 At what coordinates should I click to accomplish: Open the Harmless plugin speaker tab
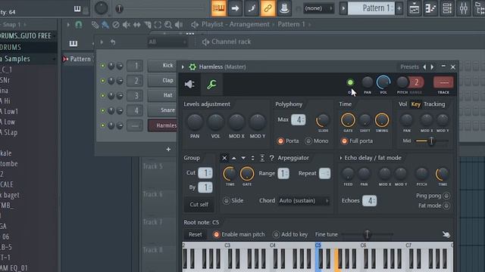[189, 84]
